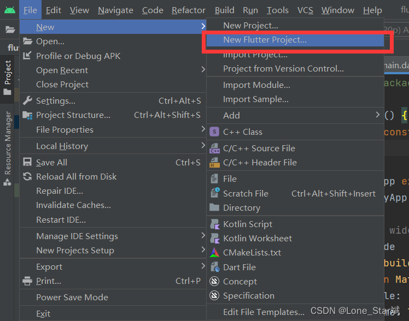Click the Specification gauge icon
The height and width of the screenshot is (321, 409).
point(214,295)
